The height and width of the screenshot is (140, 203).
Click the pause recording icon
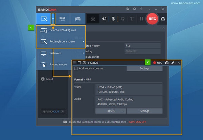click(141, 19)
